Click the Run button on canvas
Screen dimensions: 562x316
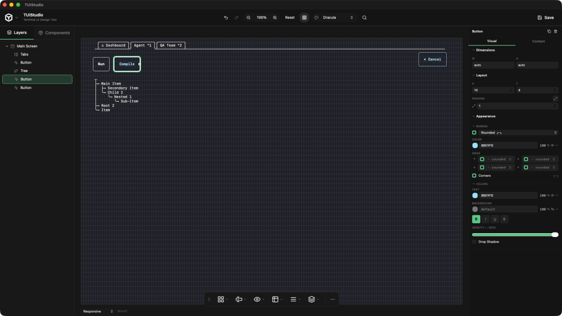click(101, 64)
